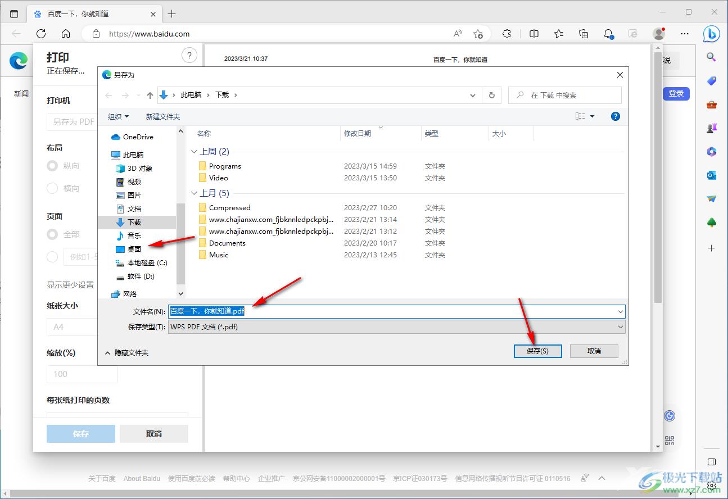This screenshot has height=499, width=728.
Task: Open Edge Settings and more ellipsis
Action: (x=684, y=34)
